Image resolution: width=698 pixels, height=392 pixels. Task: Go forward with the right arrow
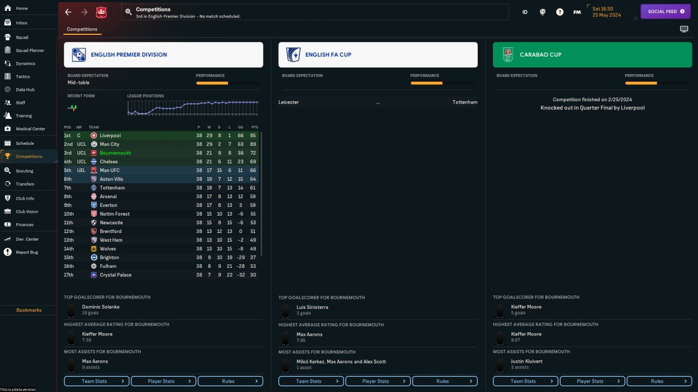84,12
